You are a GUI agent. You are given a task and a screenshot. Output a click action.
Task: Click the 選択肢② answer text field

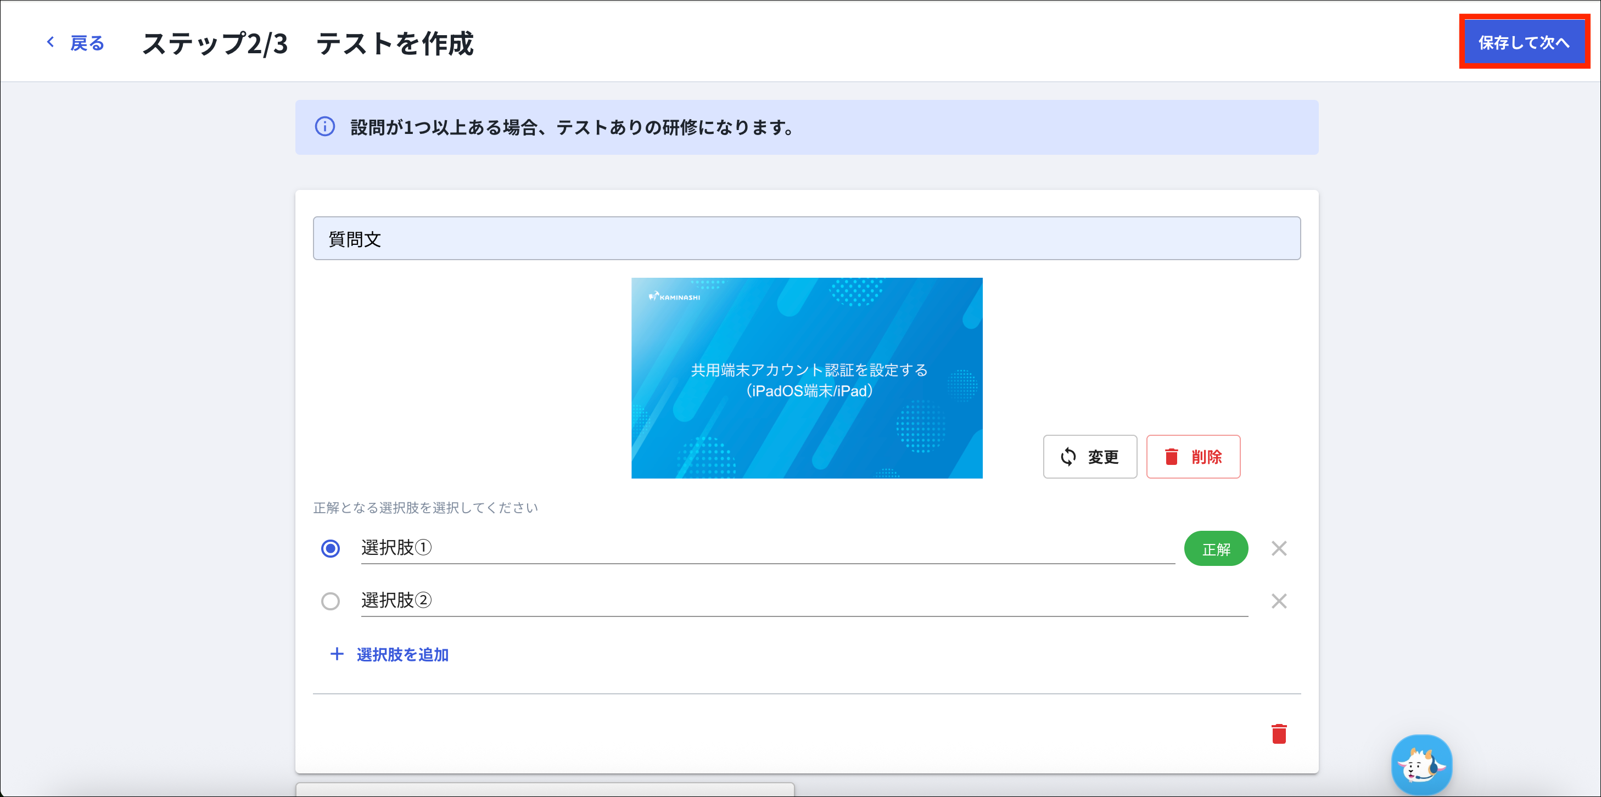point(803,600)
